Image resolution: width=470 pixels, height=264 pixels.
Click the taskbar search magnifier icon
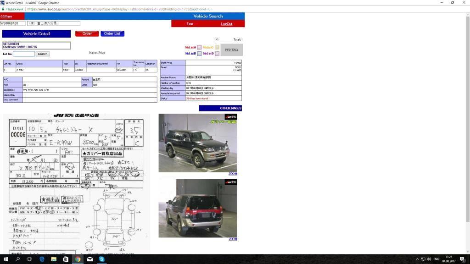click(x=18, y=259)
